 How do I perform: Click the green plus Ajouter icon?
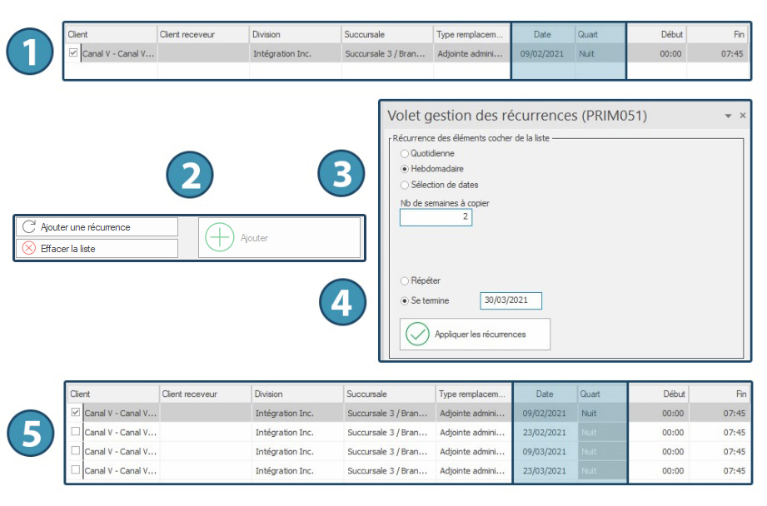219,238
